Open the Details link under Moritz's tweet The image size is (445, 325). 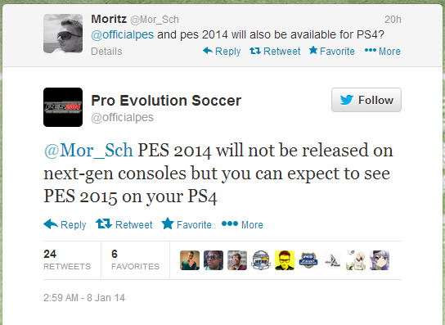pyautogui.click(x=106, y=52)
